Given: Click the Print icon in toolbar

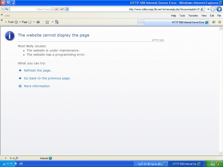Looking at the screenshot, I should tap(38, 22).
